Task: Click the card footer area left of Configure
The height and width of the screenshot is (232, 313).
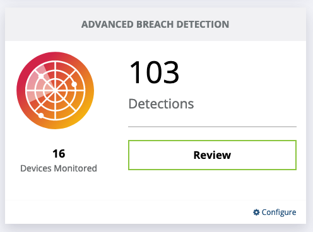Action: pyautogui.click(x=126, y=212)
